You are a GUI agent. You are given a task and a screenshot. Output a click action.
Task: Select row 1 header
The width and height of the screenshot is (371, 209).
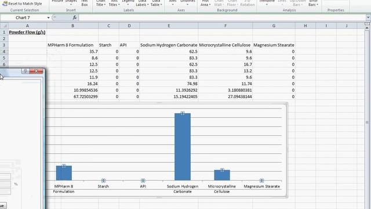4,32
